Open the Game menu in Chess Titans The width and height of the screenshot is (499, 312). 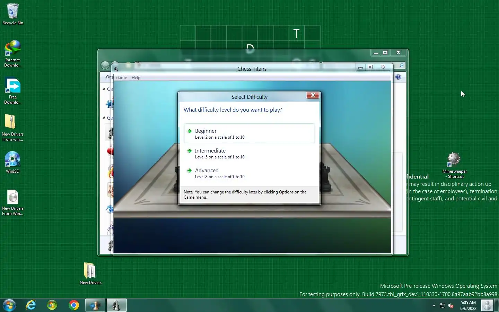click(x=121, y=78)
